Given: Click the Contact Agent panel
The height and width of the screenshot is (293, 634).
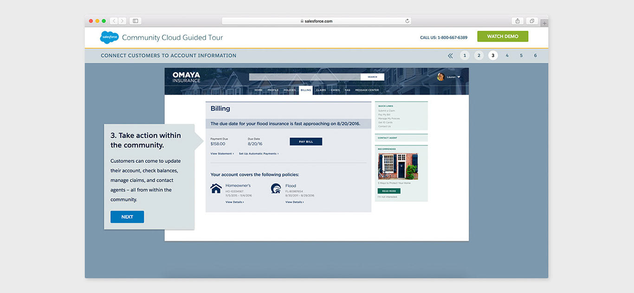Looking at the screenshot, I should pos(401,138).
